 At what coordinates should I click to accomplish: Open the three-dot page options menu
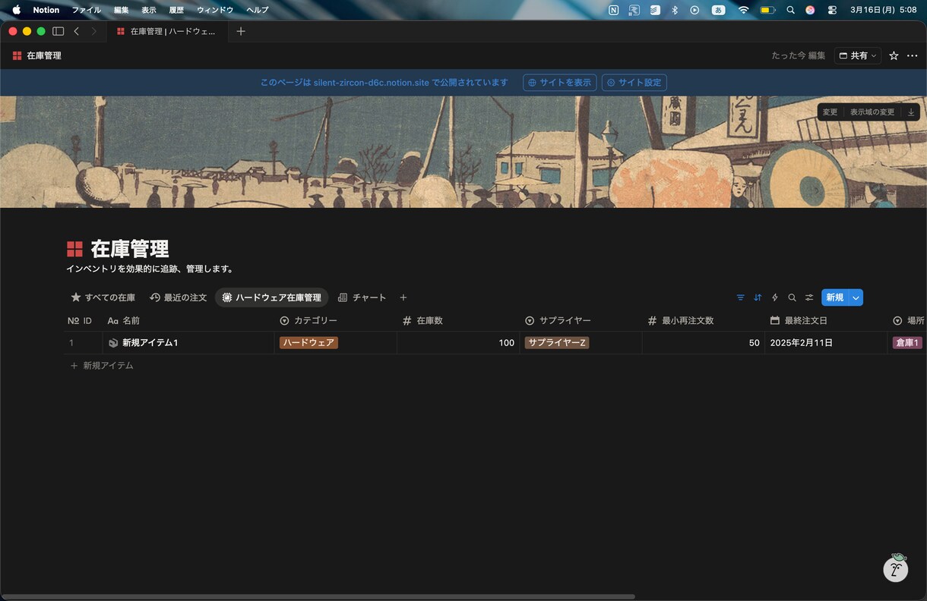[x=912, y=55]
